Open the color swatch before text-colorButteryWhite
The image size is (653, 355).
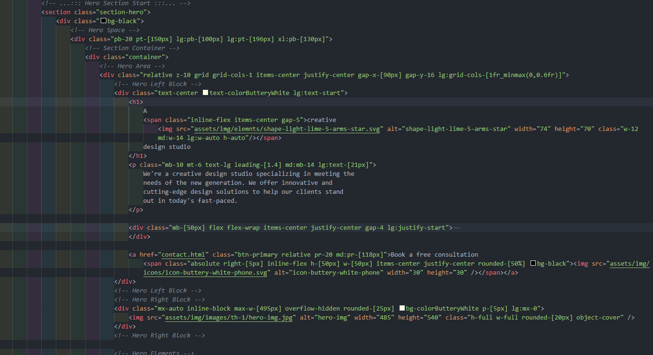click(205, 93)
